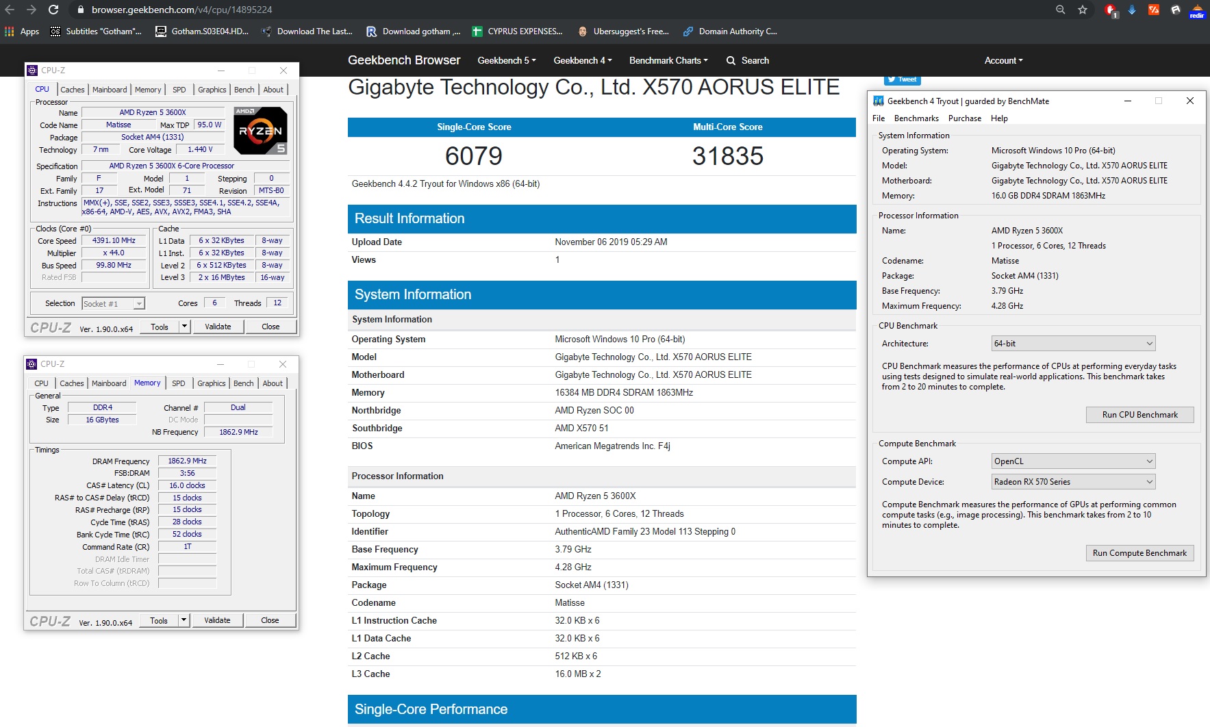Click the Single-Core Score value 6079

coord(474,156)
